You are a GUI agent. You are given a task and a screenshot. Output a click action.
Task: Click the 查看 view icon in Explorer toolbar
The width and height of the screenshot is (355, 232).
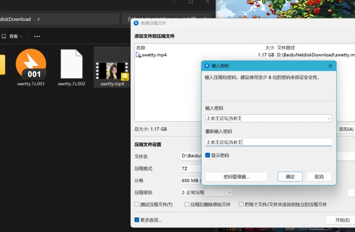point(4,36)
